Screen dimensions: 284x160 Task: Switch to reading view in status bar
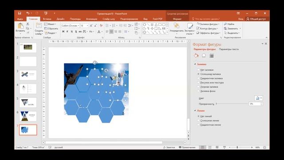[x=217, y=147]
